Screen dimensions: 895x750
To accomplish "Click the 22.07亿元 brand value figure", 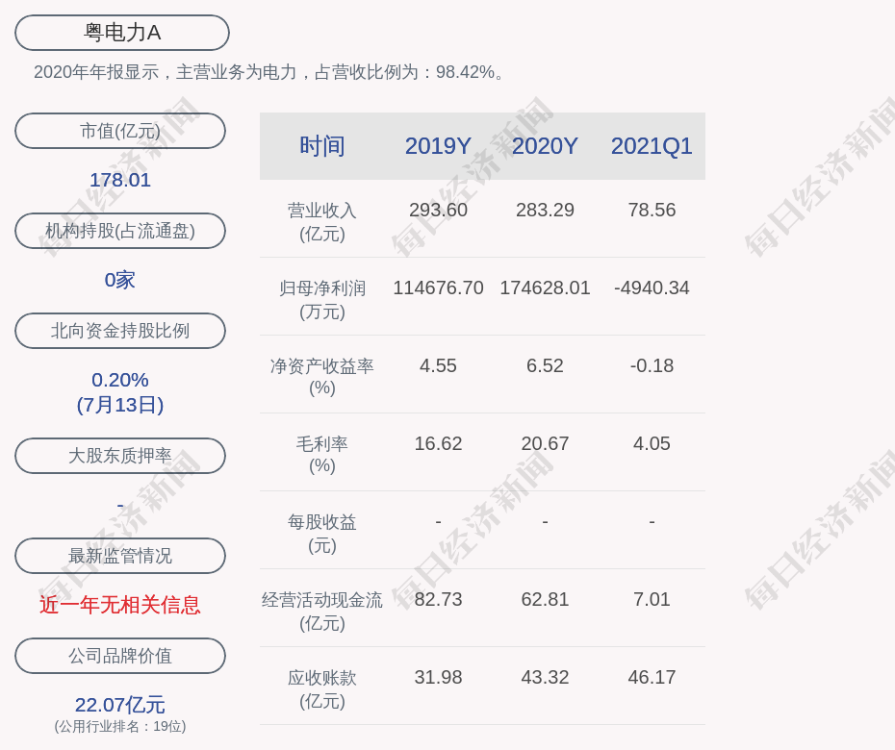I will pos(120,705).
